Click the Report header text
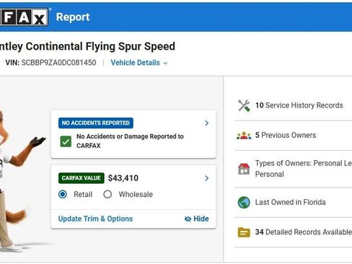 (x=73, y=17)
